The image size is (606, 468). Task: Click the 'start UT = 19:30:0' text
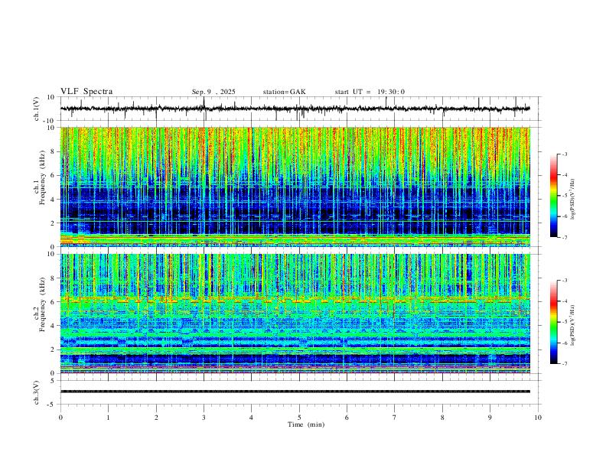pos(370,92)
